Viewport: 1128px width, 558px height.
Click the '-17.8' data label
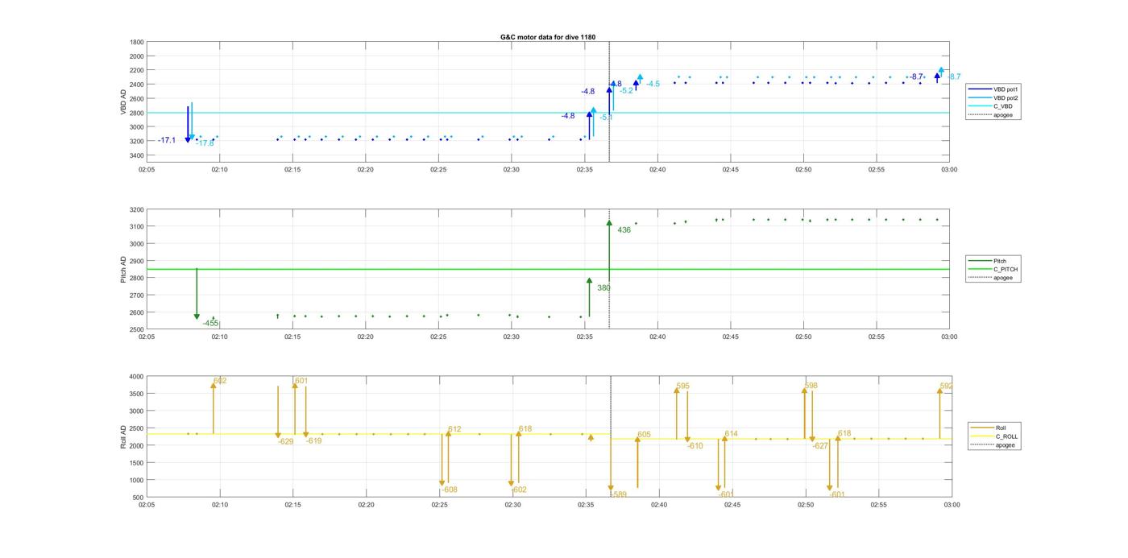point(205,143)
